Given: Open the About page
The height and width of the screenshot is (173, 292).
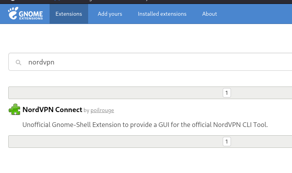Looking at the screenshot, I should 209,14.
